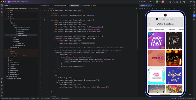This screenshot has width=196, height=100.
Task: Switch to ExportImageDecoder.kt editor tab
Action: click(x=59, y=5)
